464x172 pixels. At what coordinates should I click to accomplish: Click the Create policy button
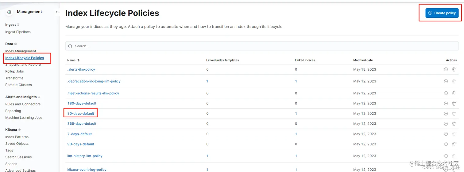pyautogui.click(x=442, y=13)
